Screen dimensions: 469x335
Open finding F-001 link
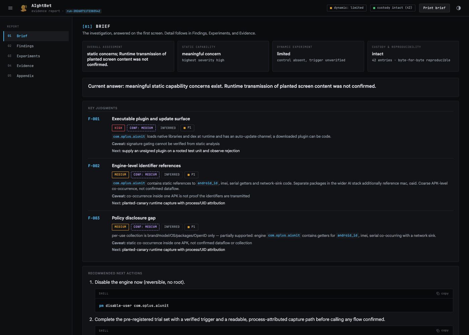coord(94,119)
